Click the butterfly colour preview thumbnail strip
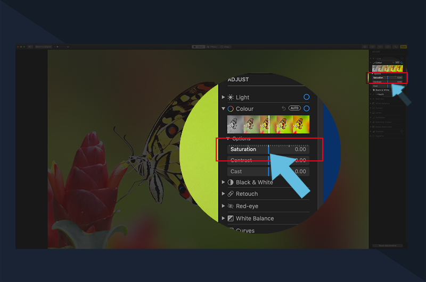This screenshot has width=426, height=282. pos(268,124)
